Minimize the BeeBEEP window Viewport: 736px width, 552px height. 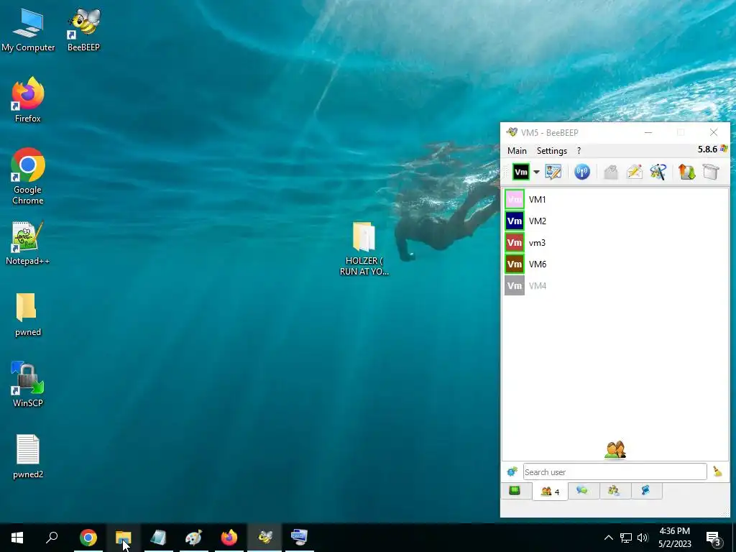[648, 133]
